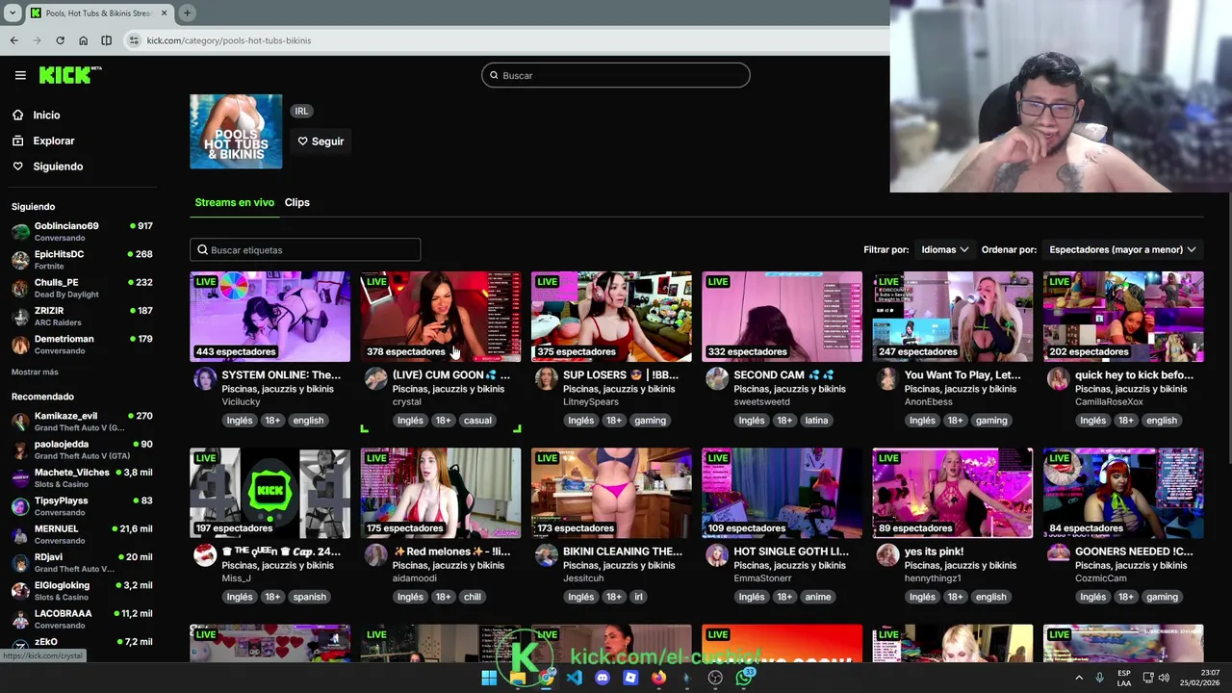Open the Pools Hot Tubs & Bikinis cover image

pyautogui.click(x=236, y=131)
